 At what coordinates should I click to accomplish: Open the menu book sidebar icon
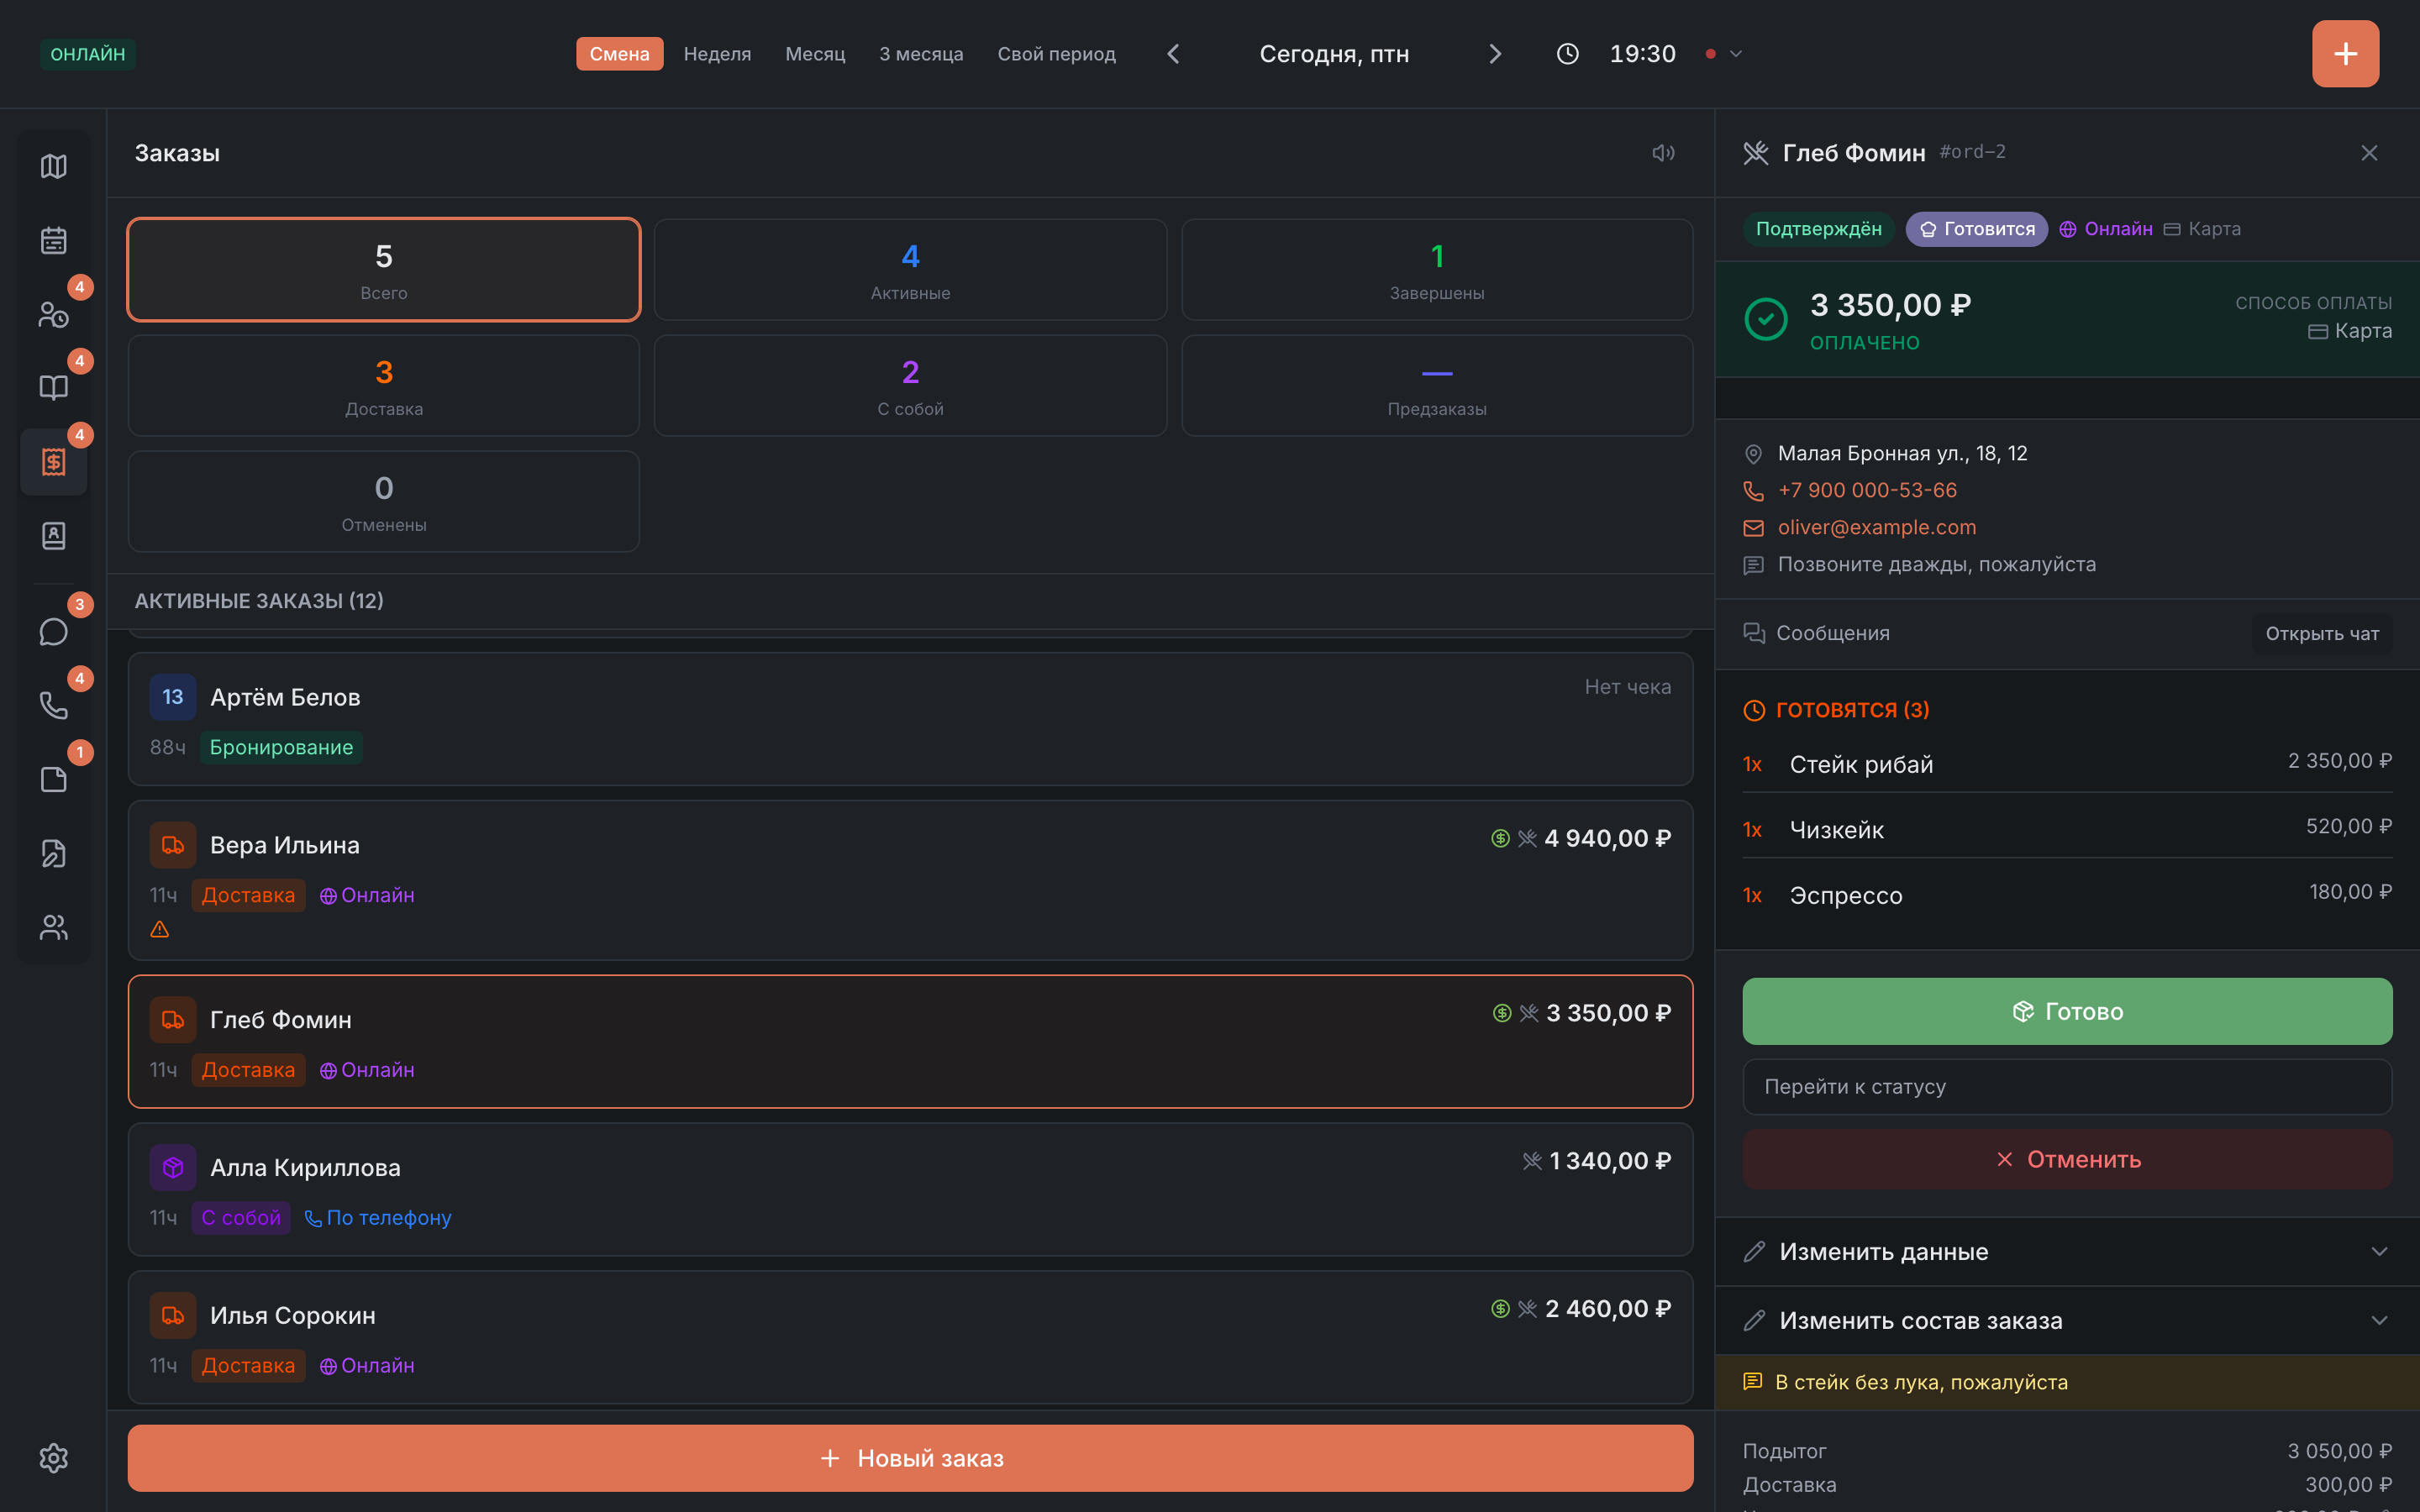(54, 388)
